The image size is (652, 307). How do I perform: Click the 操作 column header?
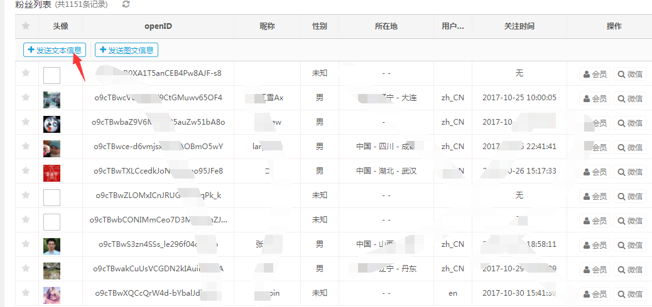click(x=614, y=26)
